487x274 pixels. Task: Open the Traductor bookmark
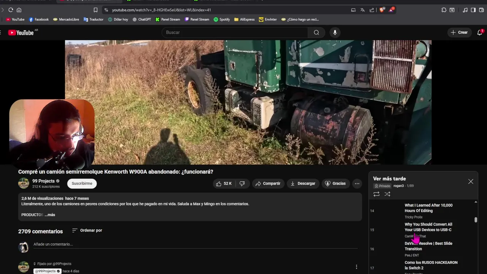[x=94, y=19]
